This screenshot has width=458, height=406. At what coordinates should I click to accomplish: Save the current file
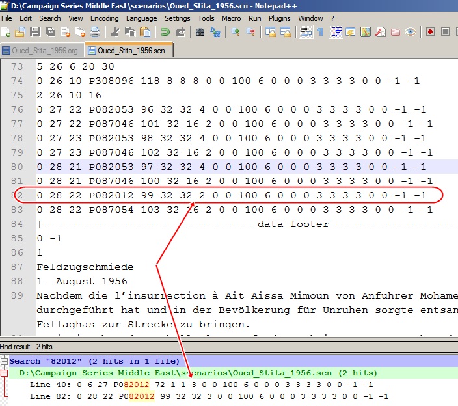(x=35, y=32)
